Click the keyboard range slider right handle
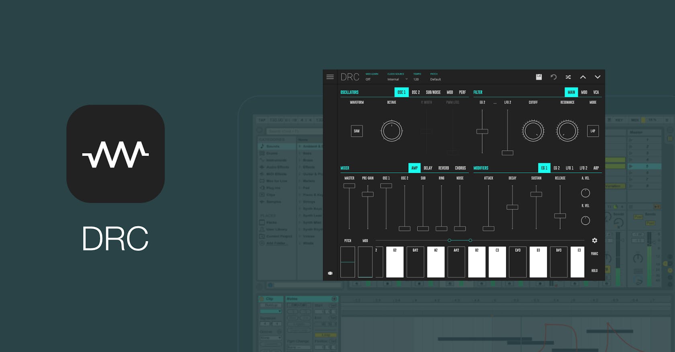The width and height of the screenshot is (675, 352). coord(470,241)
